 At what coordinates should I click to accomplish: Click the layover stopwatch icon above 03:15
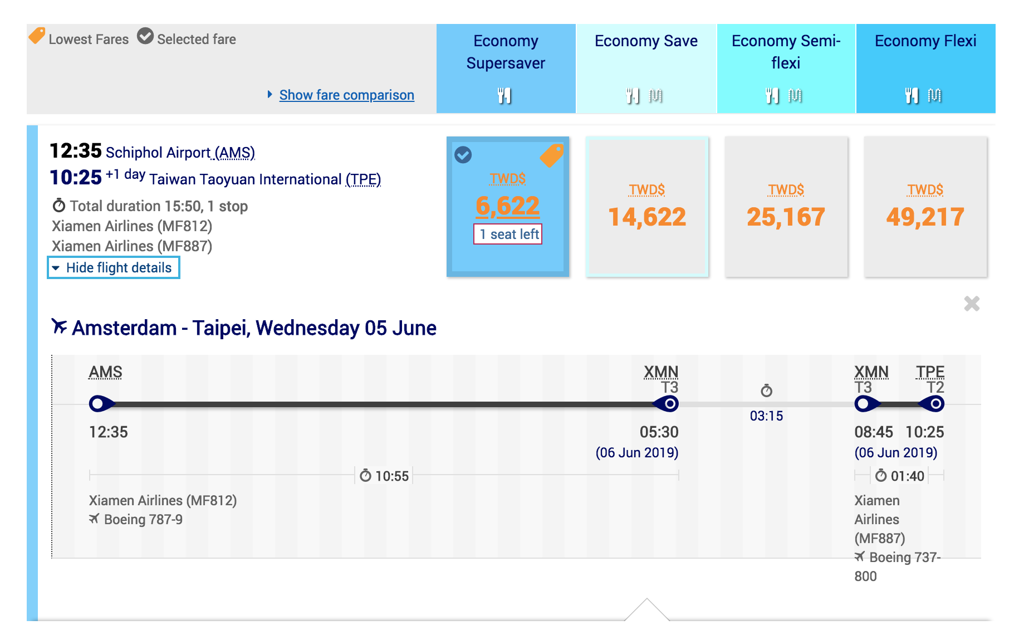767,390
